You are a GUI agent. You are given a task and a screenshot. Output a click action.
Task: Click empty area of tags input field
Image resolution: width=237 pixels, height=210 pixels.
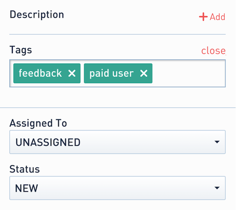189,73
